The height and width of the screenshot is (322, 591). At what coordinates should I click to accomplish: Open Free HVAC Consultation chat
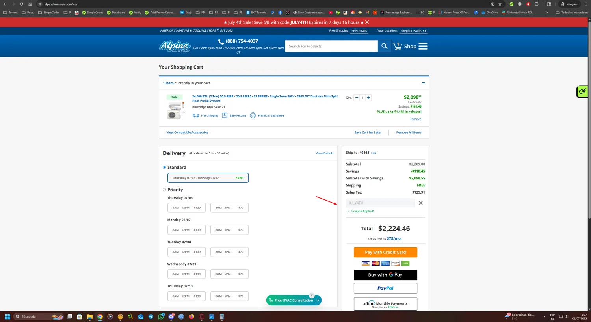294,300
